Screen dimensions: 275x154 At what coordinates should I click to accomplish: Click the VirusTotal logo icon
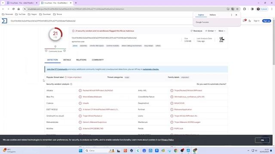click(x=4, y=21)
